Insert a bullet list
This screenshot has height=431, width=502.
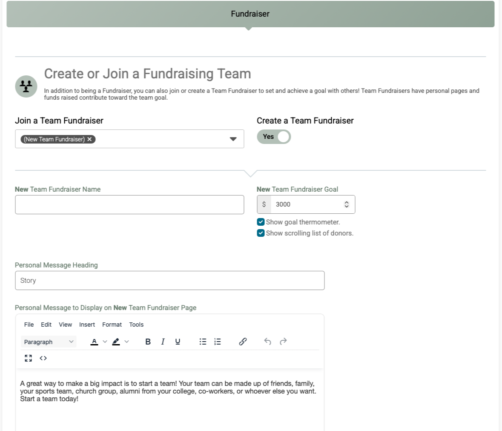point(203,342)
